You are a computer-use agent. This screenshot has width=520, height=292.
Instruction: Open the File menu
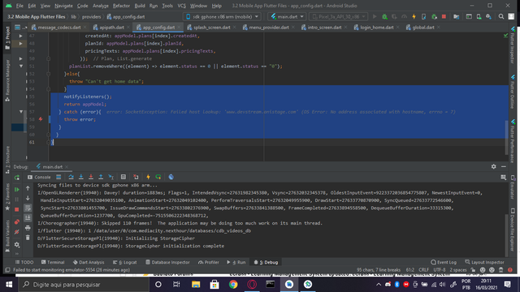[x=19, y=6]
